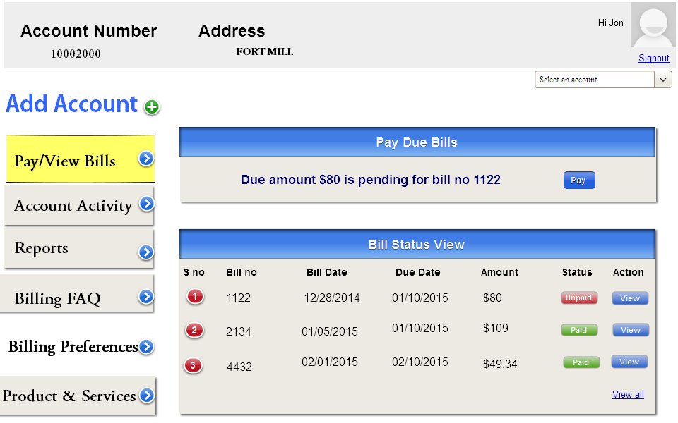Open the user profile avatar icon

pyautogui.click(x=652, y=25)
